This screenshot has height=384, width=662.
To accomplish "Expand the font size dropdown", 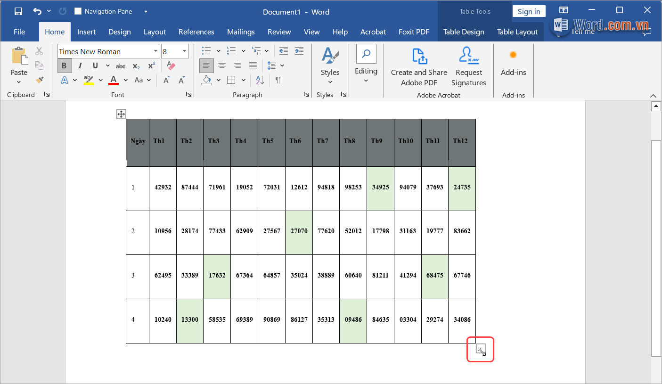I will pos(184,51).
